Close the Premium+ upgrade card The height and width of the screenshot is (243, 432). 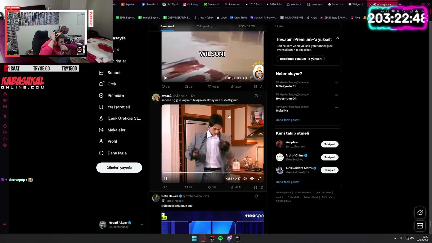tap(337, 38)
